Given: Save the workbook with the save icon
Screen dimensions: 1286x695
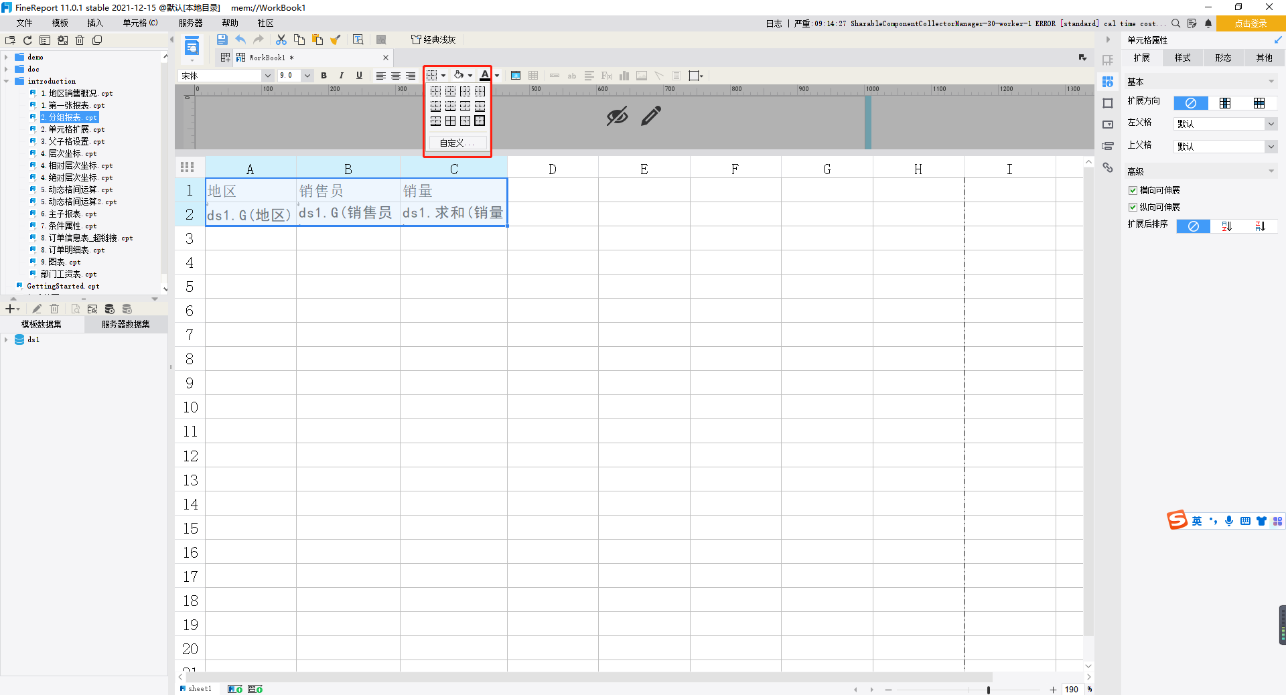Looking at the screenshot, I should tap(222, 40).
